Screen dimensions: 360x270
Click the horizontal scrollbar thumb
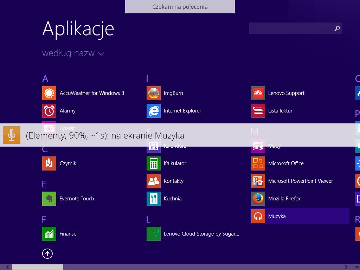38,267
